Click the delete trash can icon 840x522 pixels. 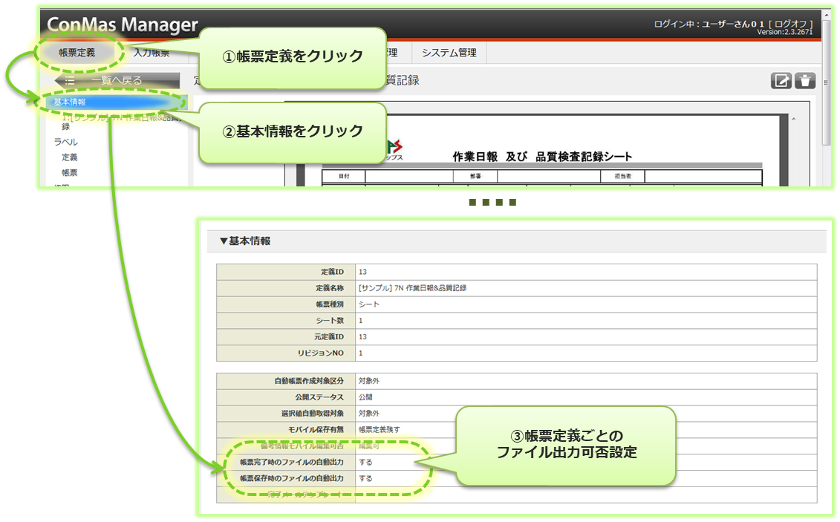pos(805,81)
